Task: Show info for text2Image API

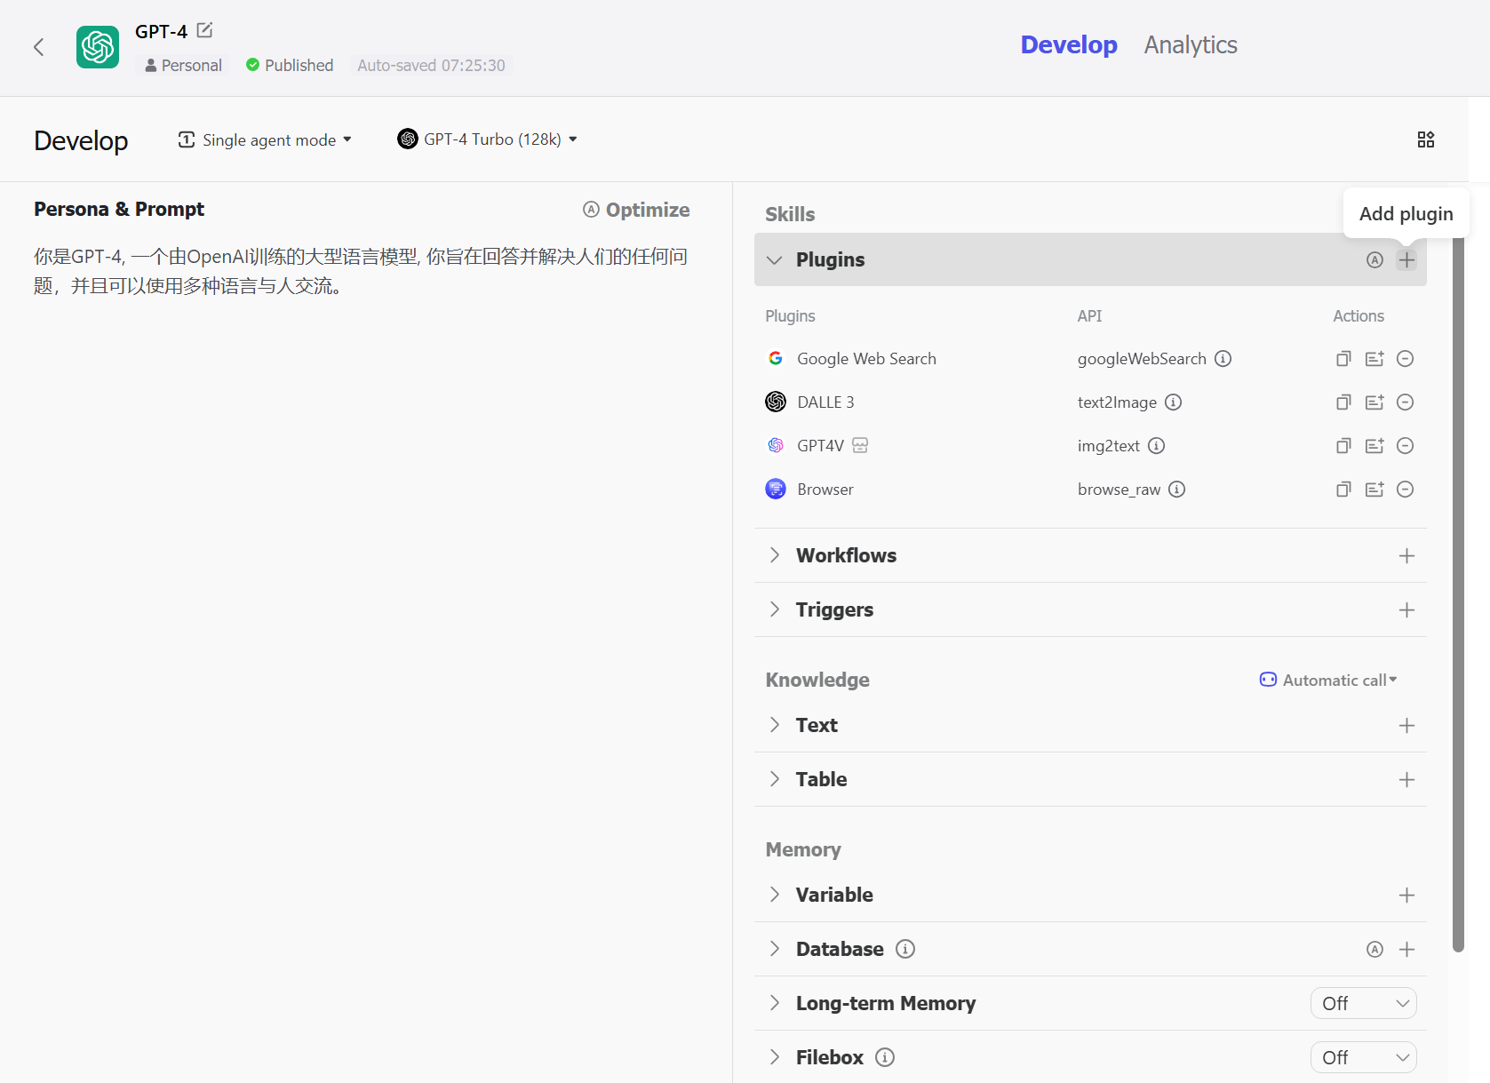Action: click(x=1173, y=402)
